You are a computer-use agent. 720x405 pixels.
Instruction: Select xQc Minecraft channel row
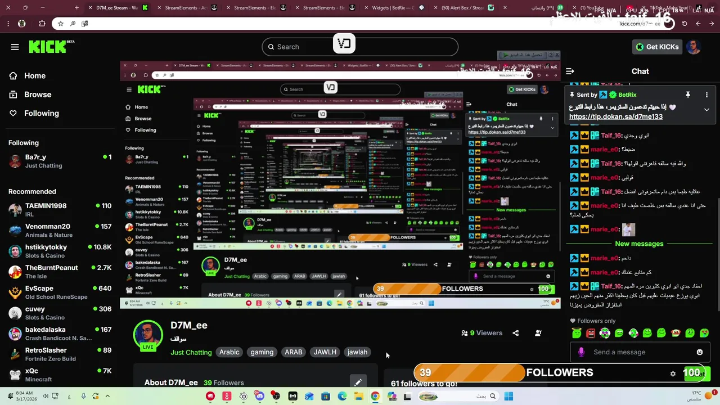[x=60, y=375]
